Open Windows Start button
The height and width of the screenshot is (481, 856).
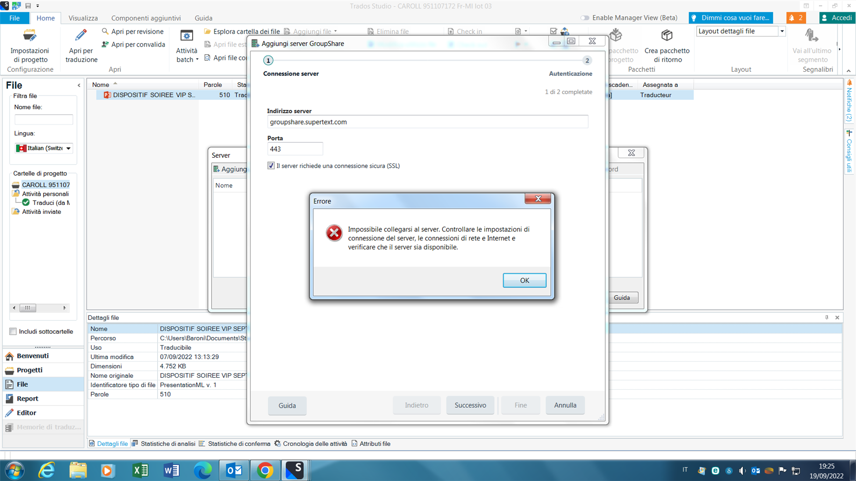pos(14,471)
